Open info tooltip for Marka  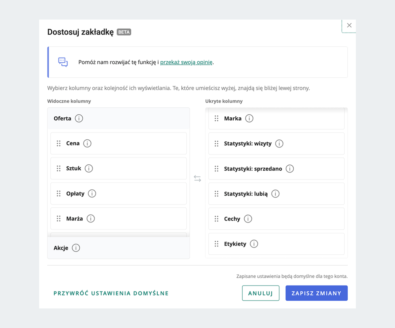[x=249, y=118]
